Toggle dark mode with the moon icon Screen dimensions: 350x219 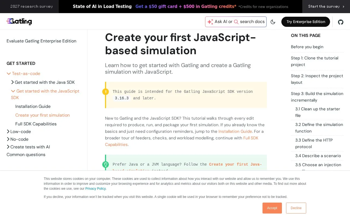tap(273, 22)
